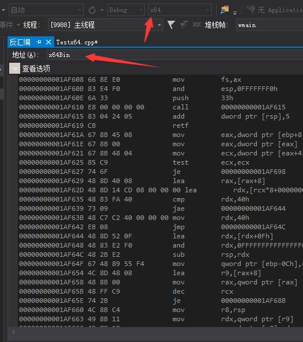Viewport: 303px width, 342px height.
Task: Select the 'mov rdx,40h' line
Action: (x=160, y=218)
